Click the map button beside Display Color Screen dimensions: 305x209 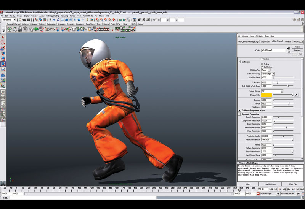click(x=296, y=95)
